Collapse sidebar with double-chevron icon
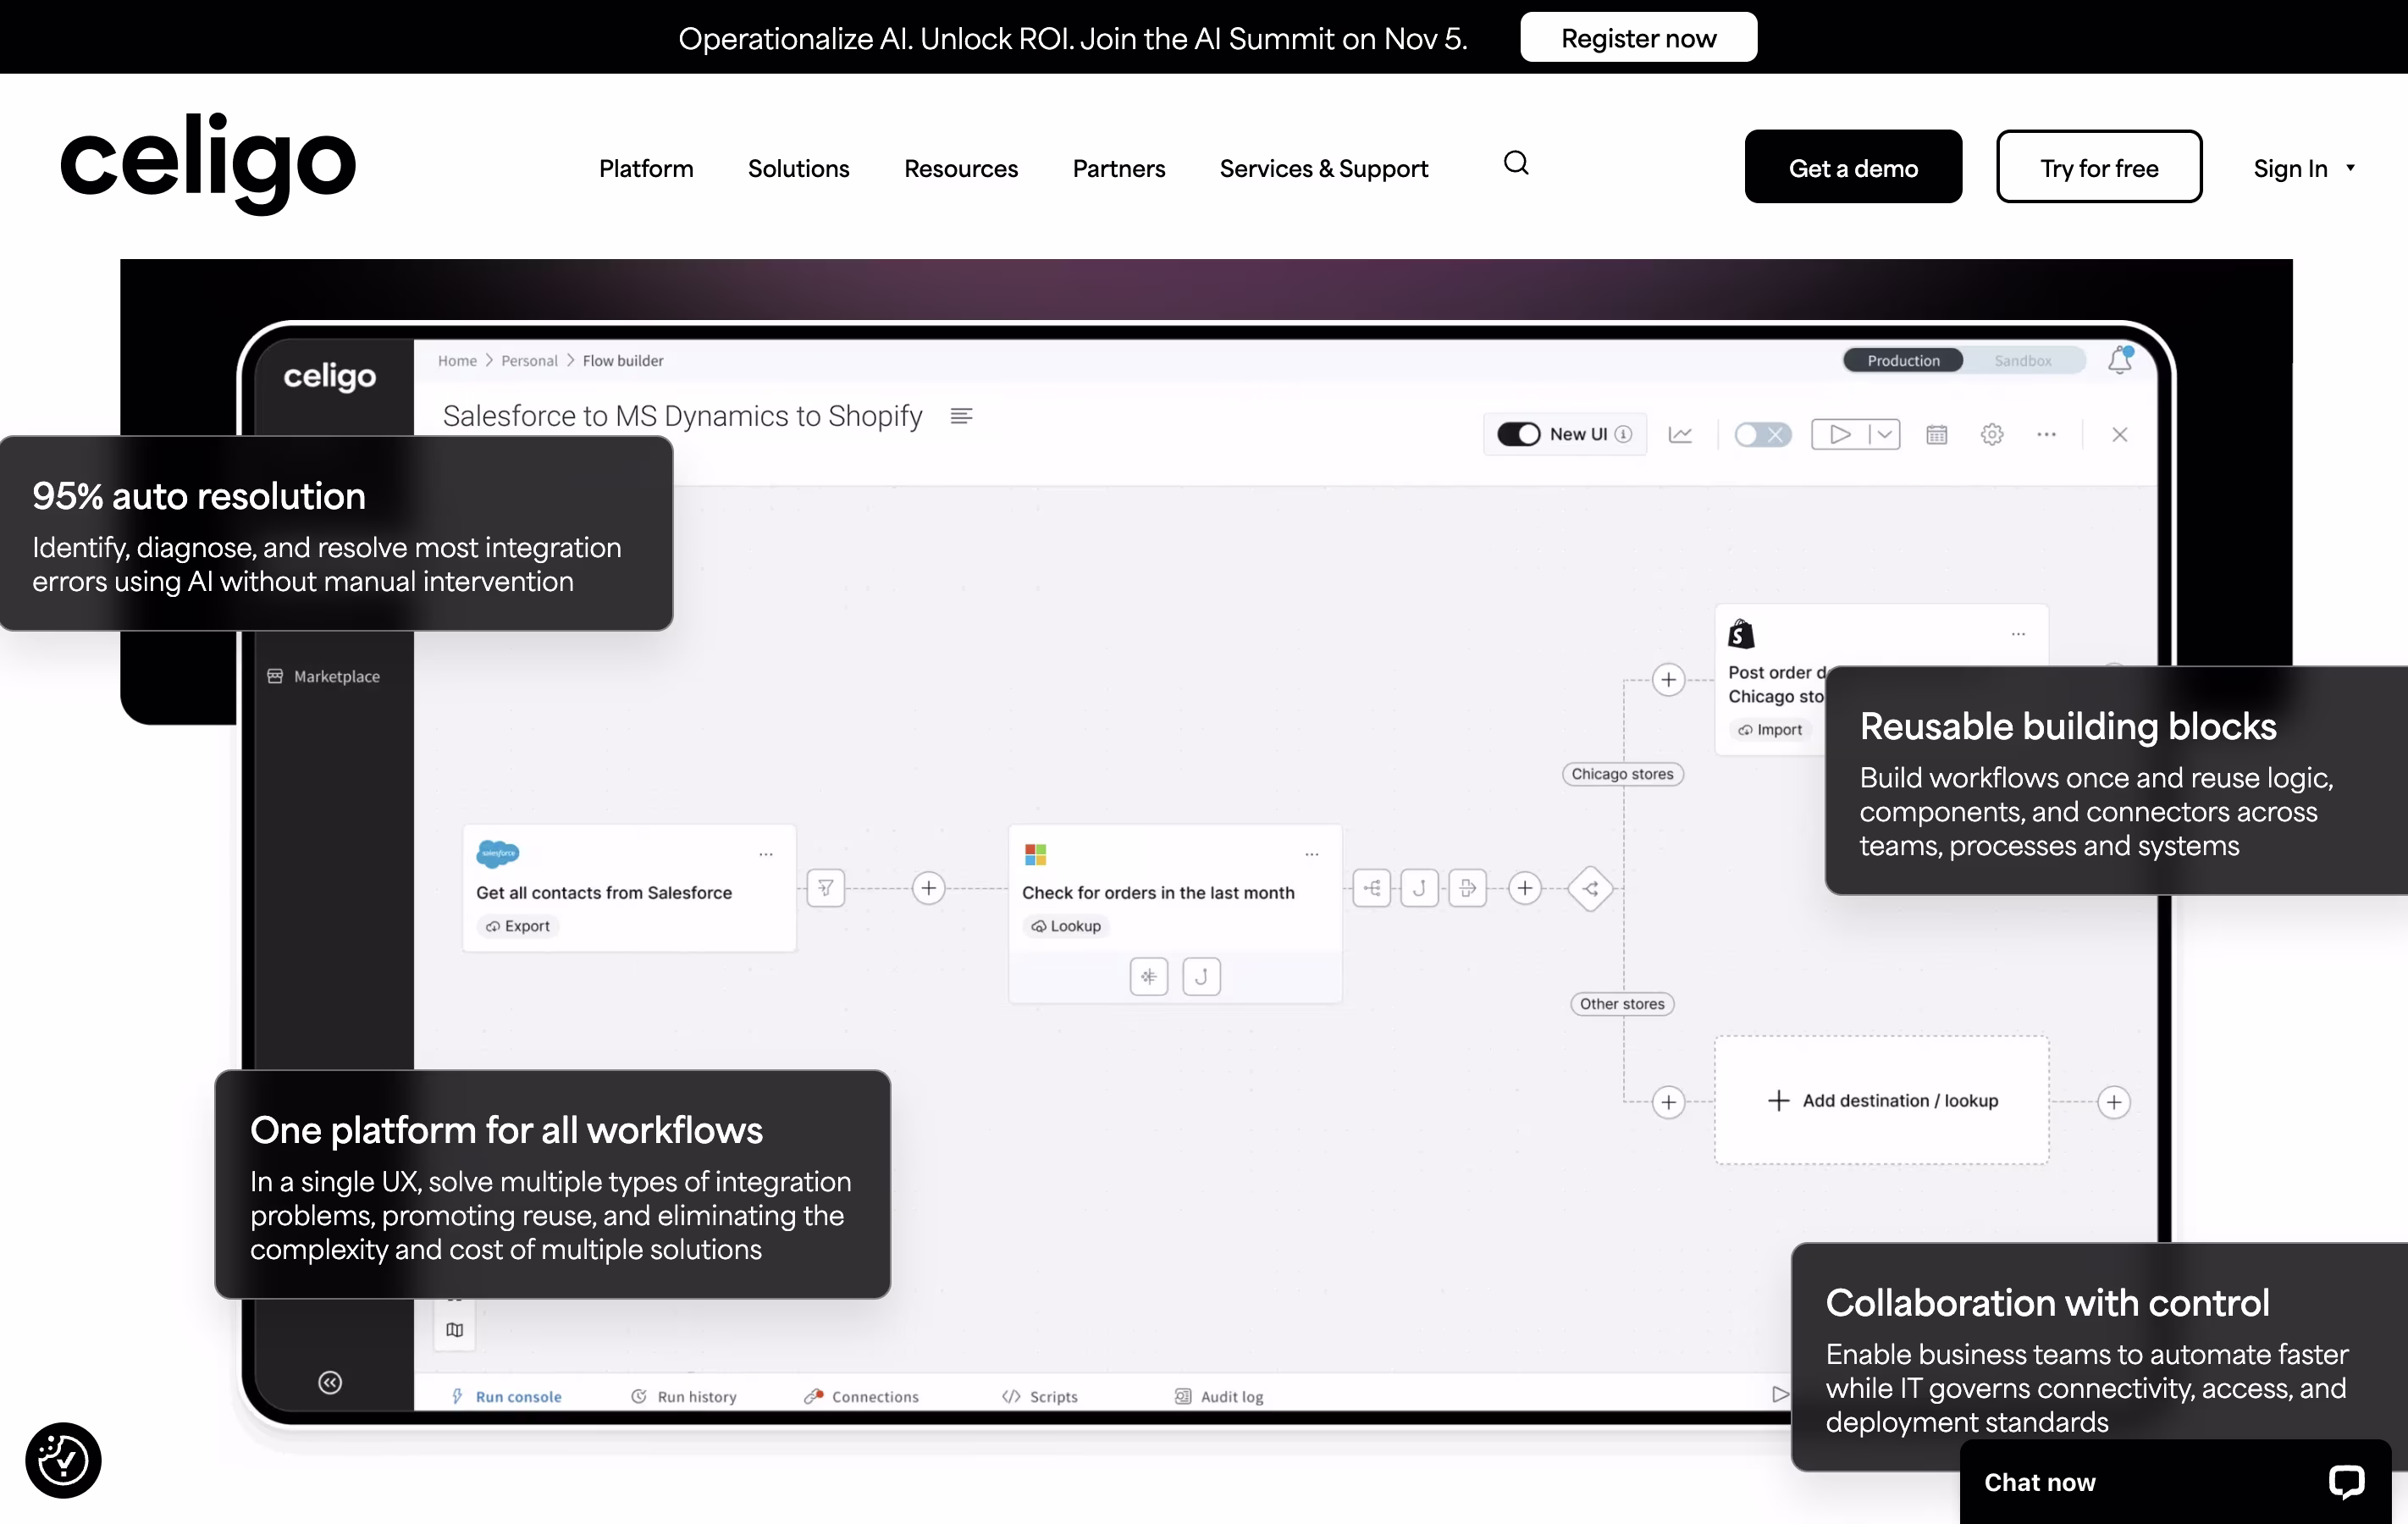Image resolution: width=2408 pixels, height=1524 pixels. [330, 1382]
